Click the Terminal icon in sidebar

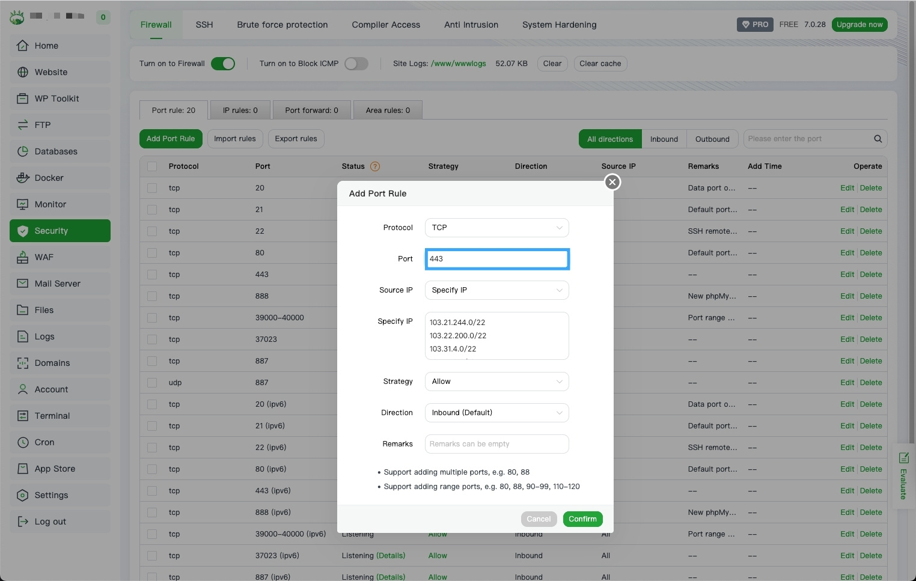click(x=23, y=416)
